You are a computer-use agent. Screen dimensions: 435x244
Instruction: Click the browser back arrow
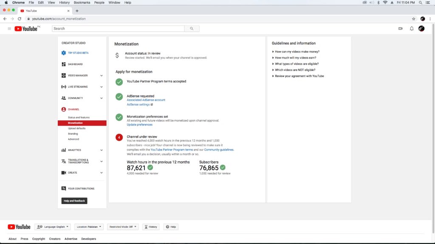[x=5, y=19]
